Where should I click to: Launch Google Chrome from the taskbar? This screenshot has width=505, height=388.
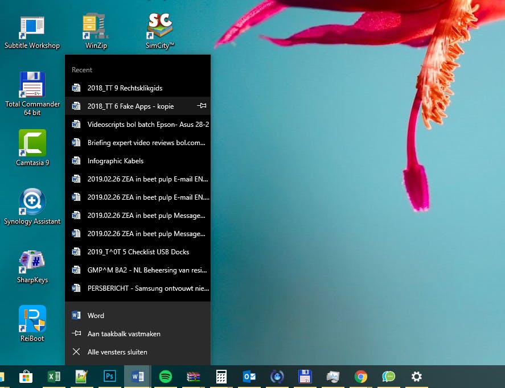(x=360, y=377)
